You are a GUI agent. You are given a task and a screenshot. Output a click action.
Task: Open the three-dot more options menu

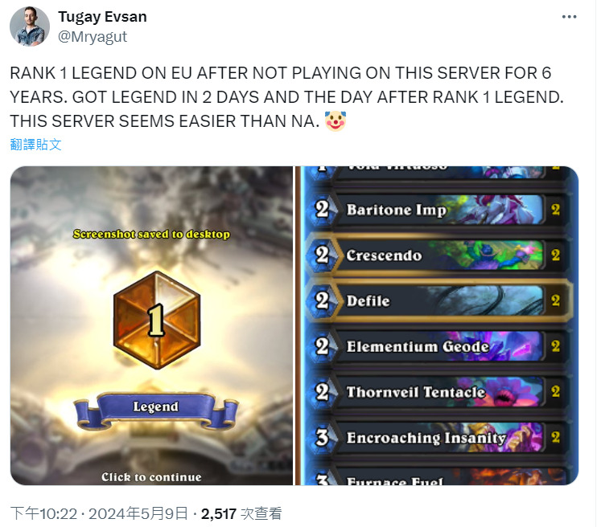tap(569, 17)
